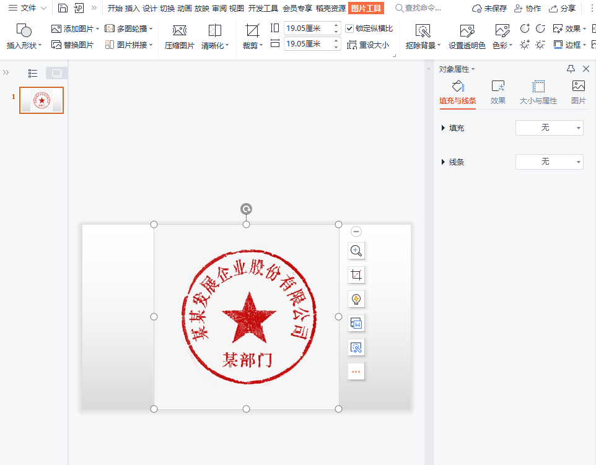Viewport: 596px width, 465px height.
Task: Click the magnifier icon beside the image
Action: pyautogui.click(x=356, y=251)
